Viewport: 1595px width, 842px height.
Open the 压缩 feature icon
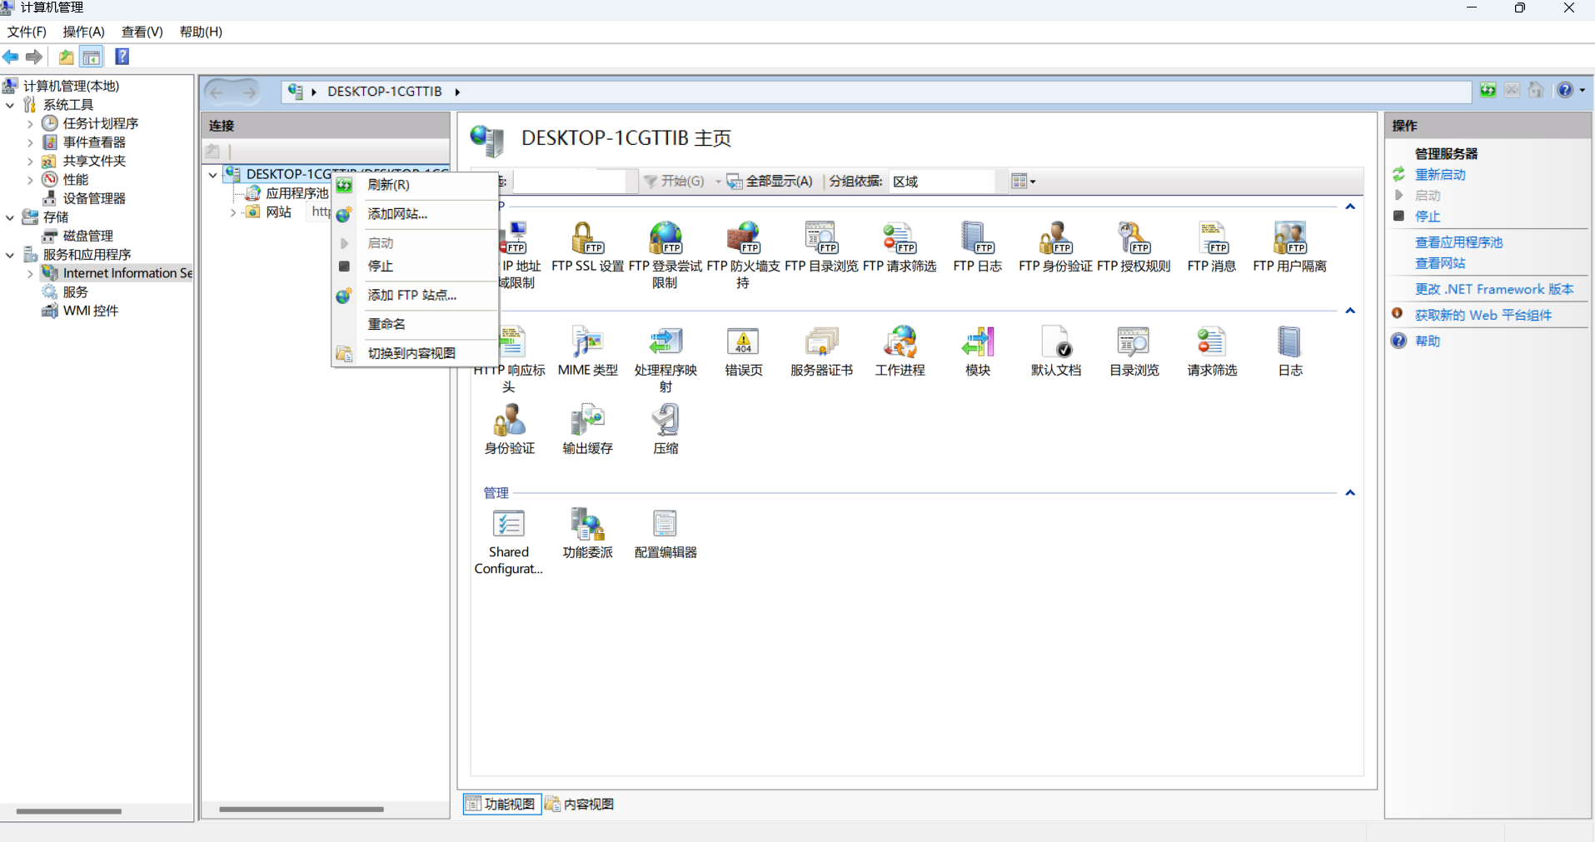pyautogui.click(x=665, y=430)
